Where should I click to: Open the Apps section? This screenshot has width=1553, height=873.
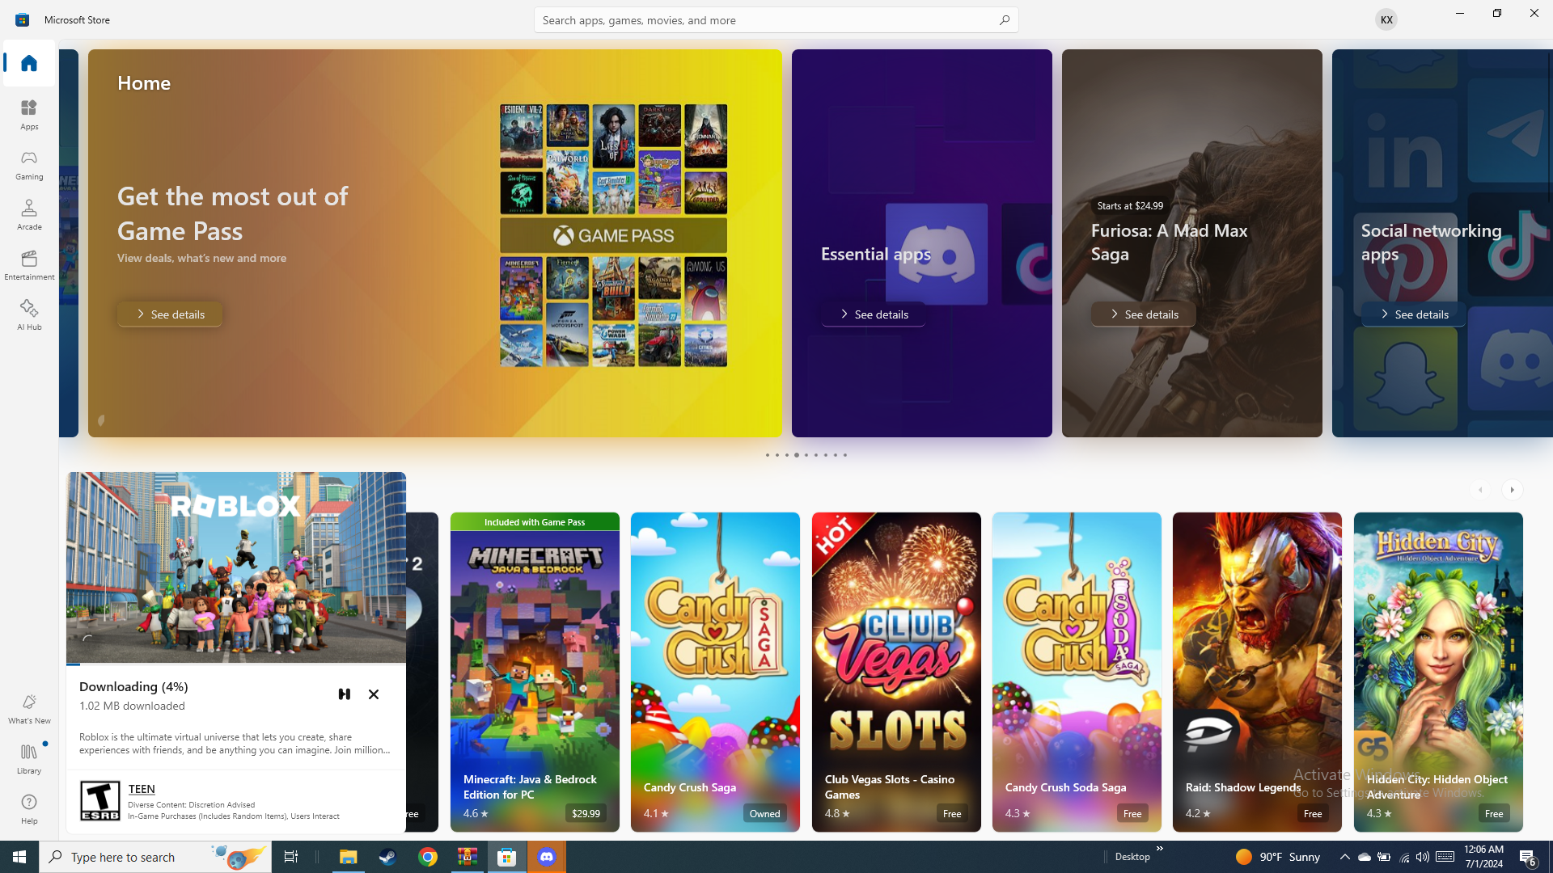29,114
